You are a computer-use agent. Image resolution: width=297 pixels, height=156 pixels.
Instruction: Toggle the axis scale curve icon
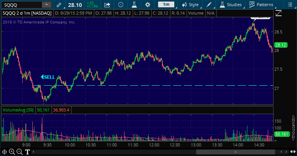coord(279,13)
